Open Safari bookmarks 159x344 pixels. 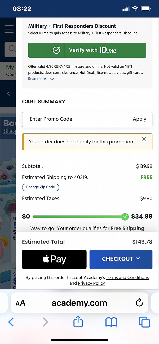(x=111, y=322)
